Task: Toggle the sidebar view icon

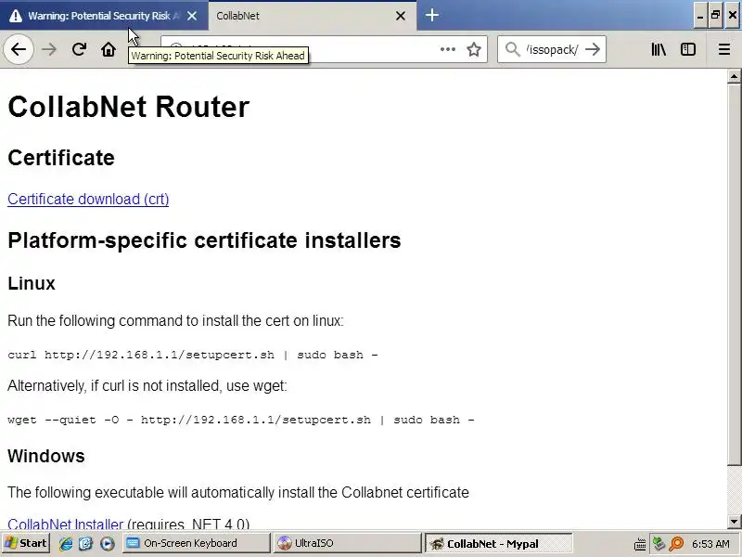Action: [688, 49]
